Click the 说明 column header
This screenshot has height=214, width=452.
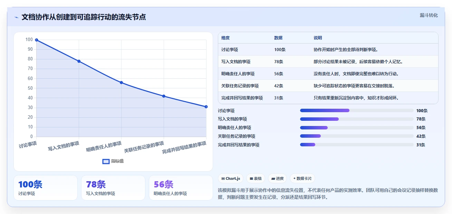318,38
